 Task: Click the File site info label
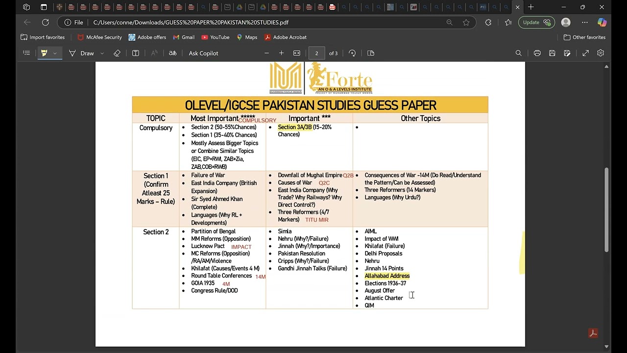click(73, 23)
